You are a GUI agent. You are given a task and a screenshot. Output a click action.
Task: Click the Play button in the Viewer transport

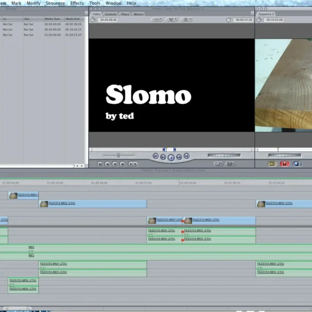171,157
